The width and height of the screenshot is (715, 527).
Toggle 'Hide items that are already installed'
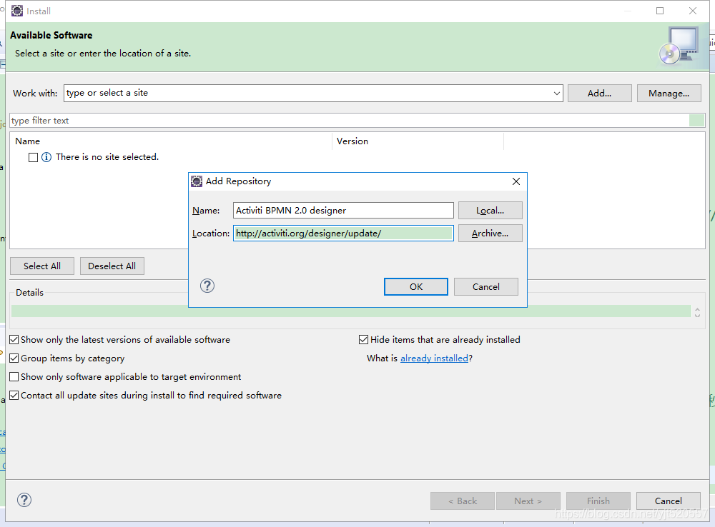click(363, 340)
